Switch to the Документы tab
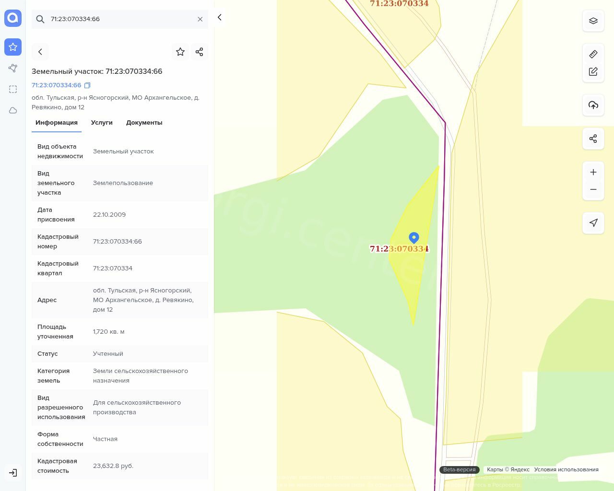The image size is (614, 491). click(x=144, y=123)
